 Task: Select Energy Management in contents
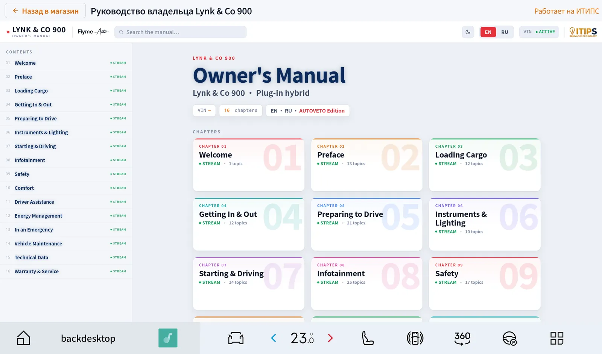(x=66, y=216)
